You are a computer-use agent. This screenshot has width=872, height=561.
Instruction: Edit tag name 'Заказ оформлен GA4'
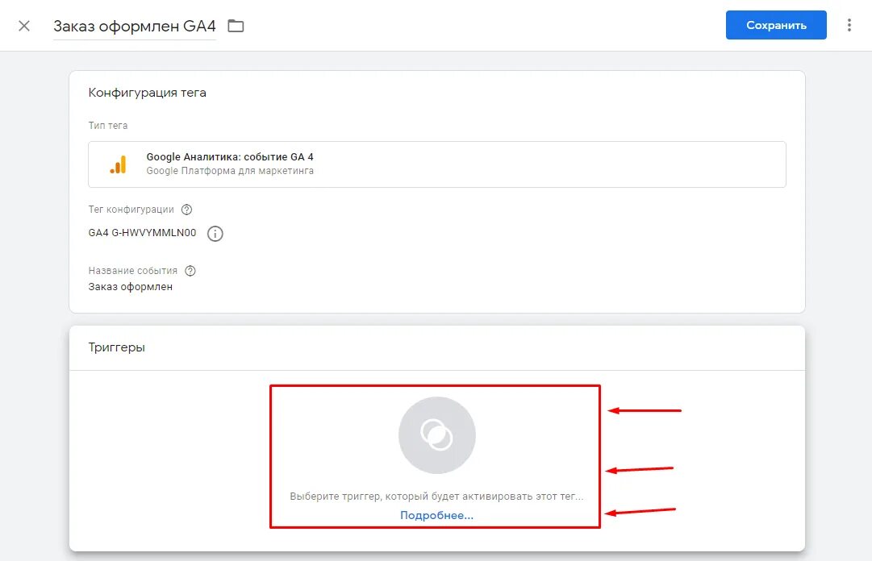click(134, 26)
